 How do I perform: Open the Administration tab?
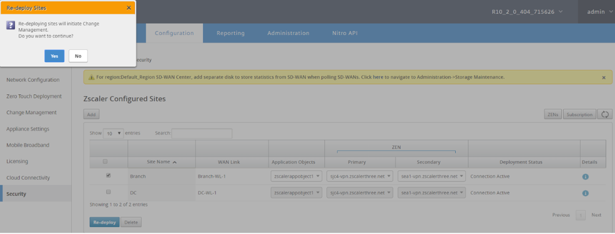click(x=288, y=33)
